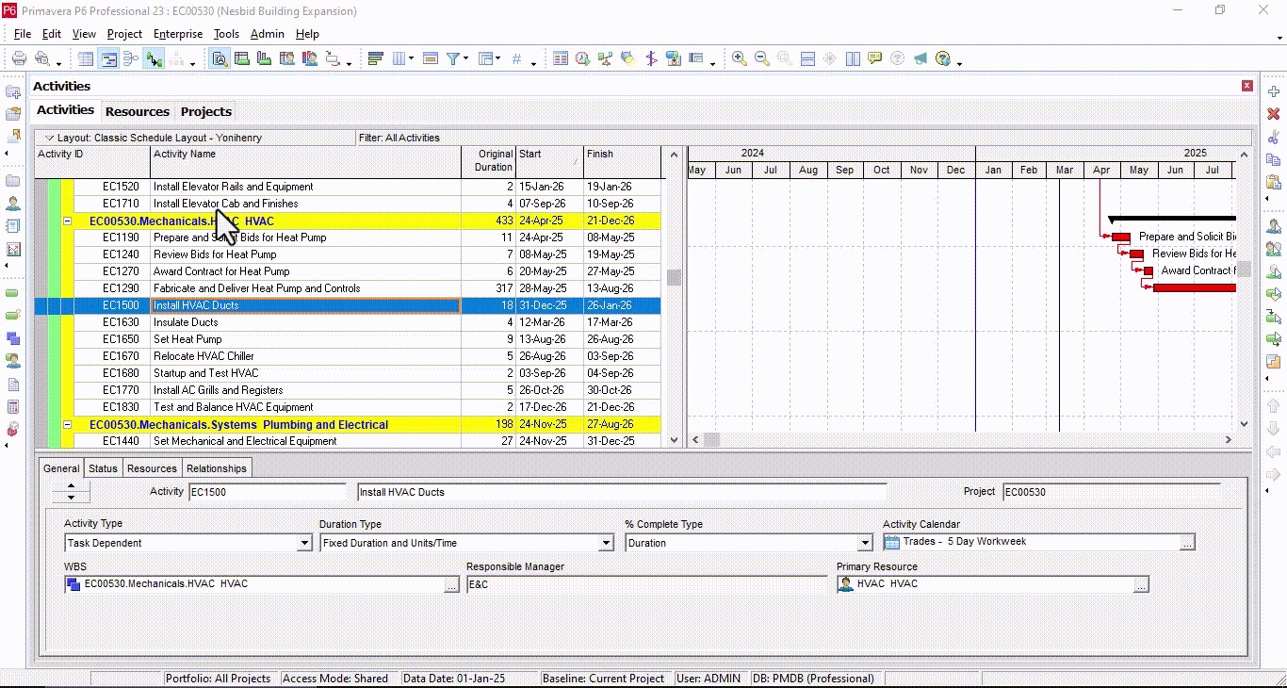Click the Cut scissors icon
Screen dimensions: 1287x688
(1274, 138)
